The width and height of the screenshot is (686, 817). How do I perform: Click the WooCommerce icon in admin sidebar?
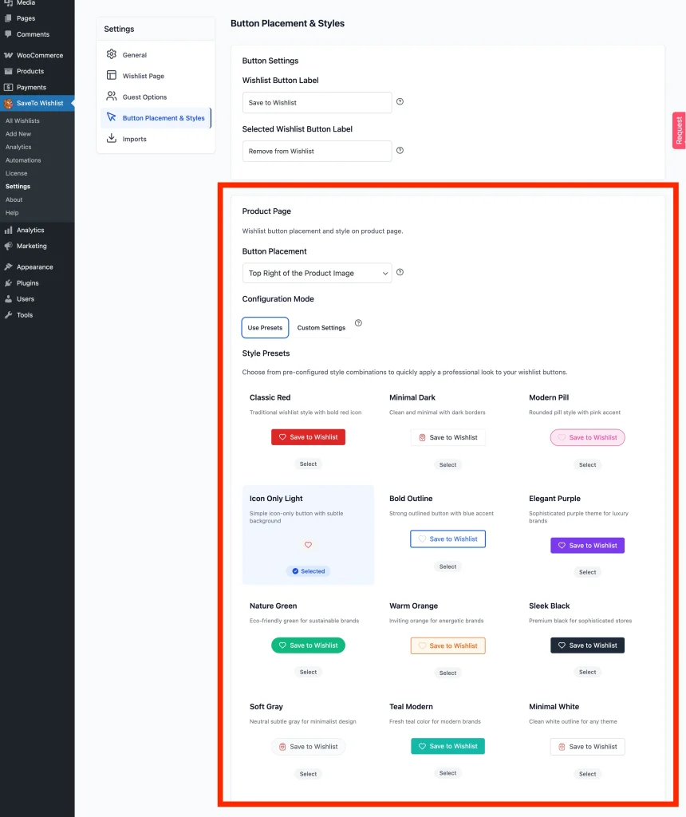click(x=8, y=55)
